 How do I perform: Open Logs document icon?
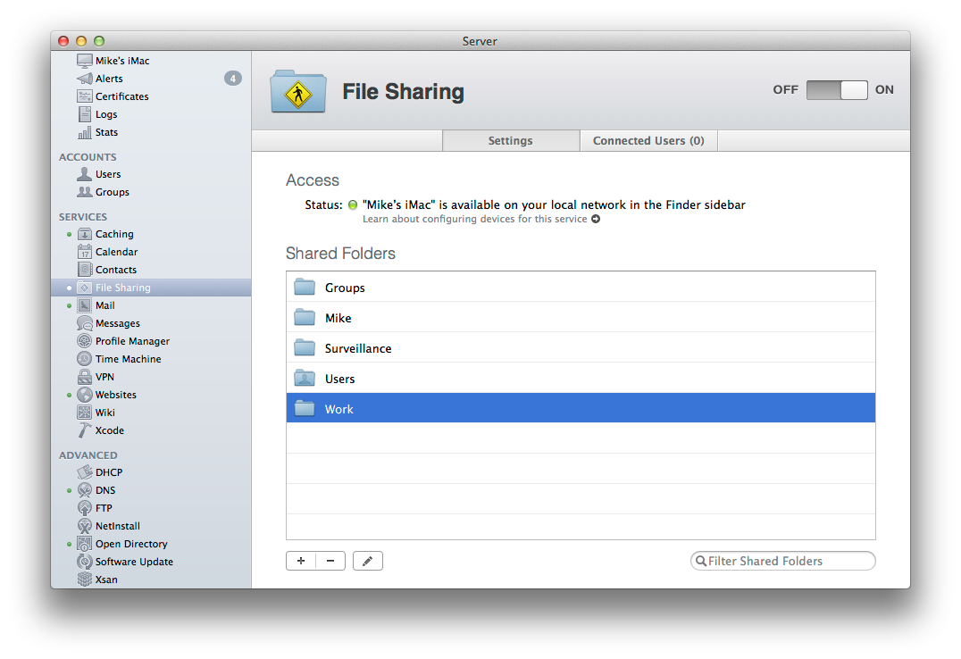[85, 114]
